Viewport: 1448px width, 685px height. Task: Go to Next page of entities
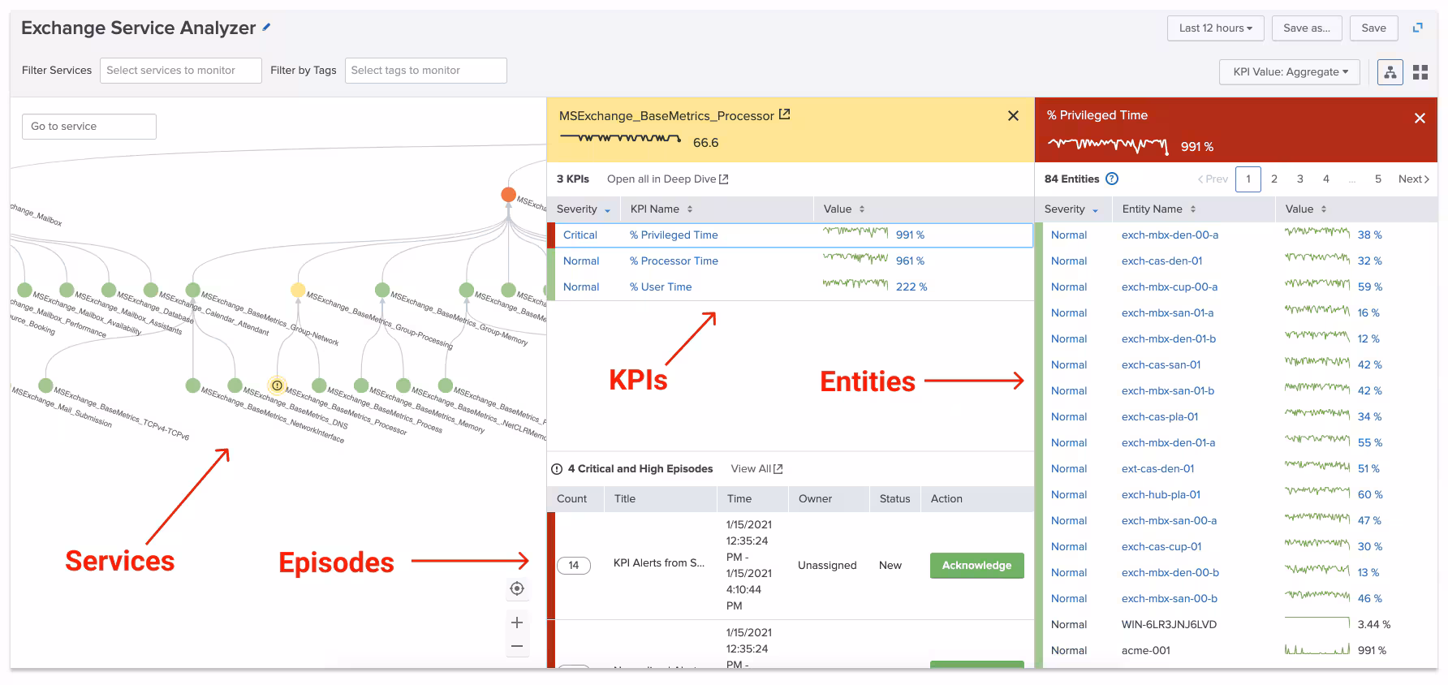[x=1413, y=179]
